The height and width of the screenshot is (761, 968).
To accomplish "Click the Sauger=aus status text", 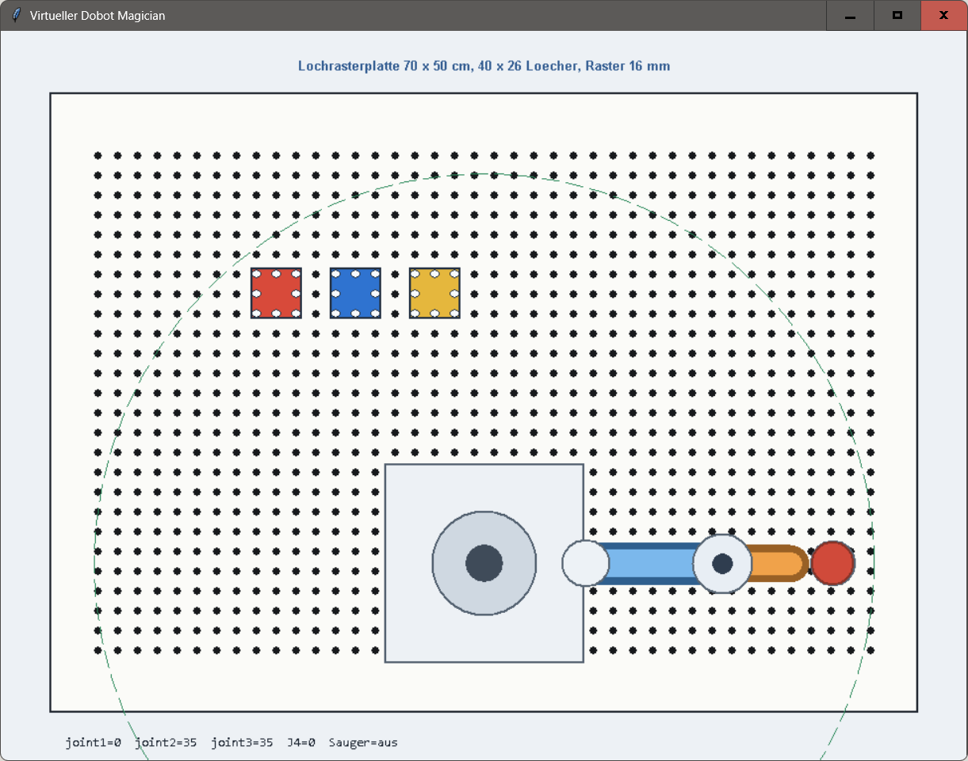I will 363,743.
